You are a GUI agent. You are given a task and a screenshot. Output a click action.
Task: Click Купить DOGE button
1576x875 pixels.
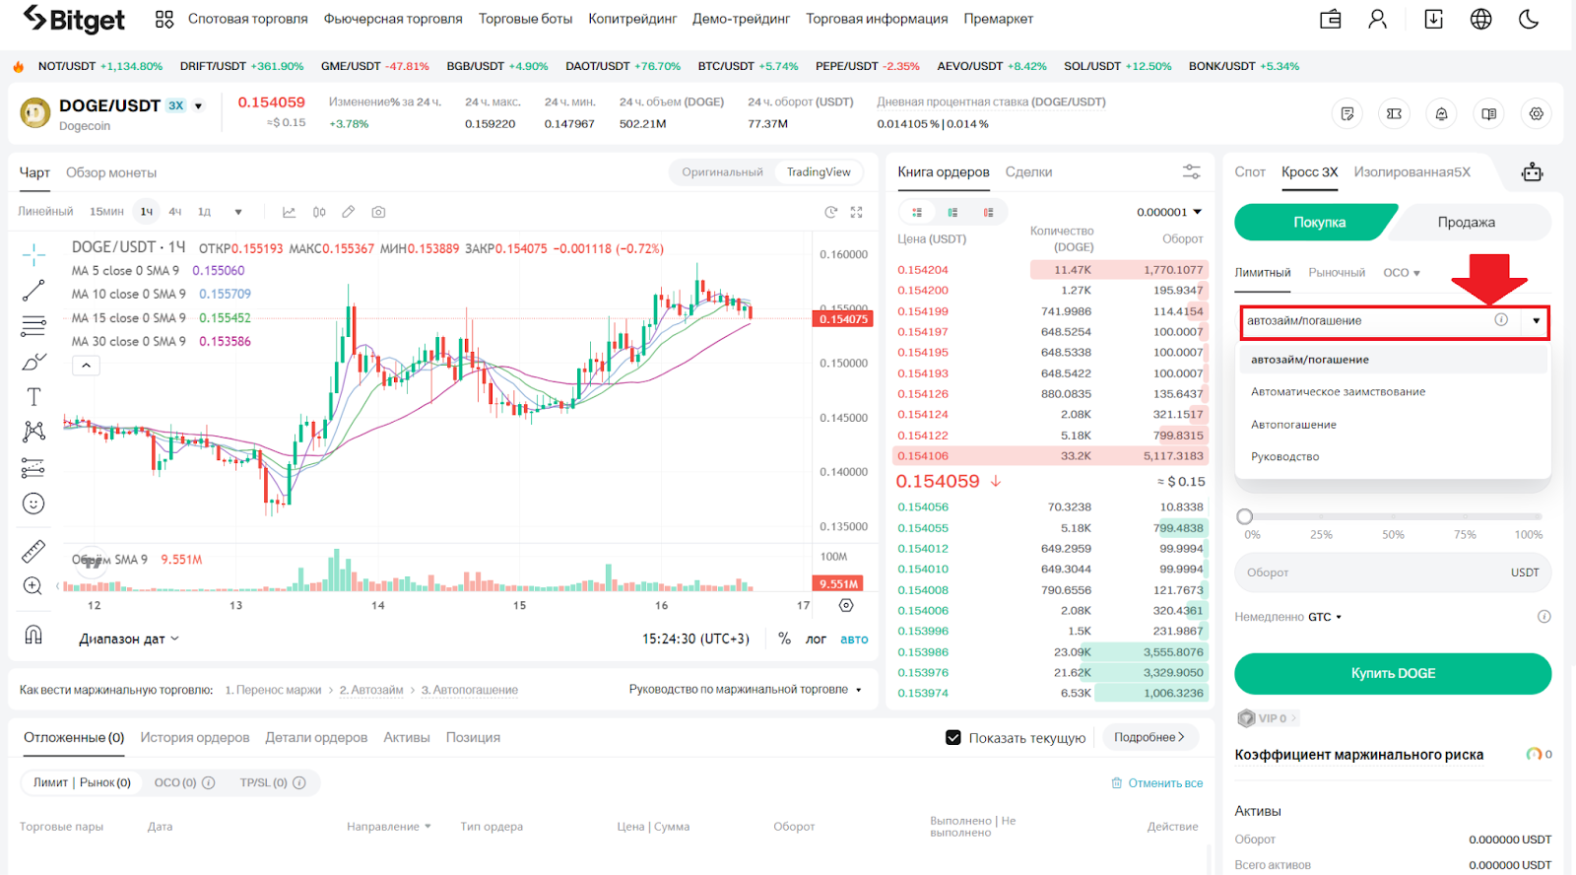click(1393, 674)
